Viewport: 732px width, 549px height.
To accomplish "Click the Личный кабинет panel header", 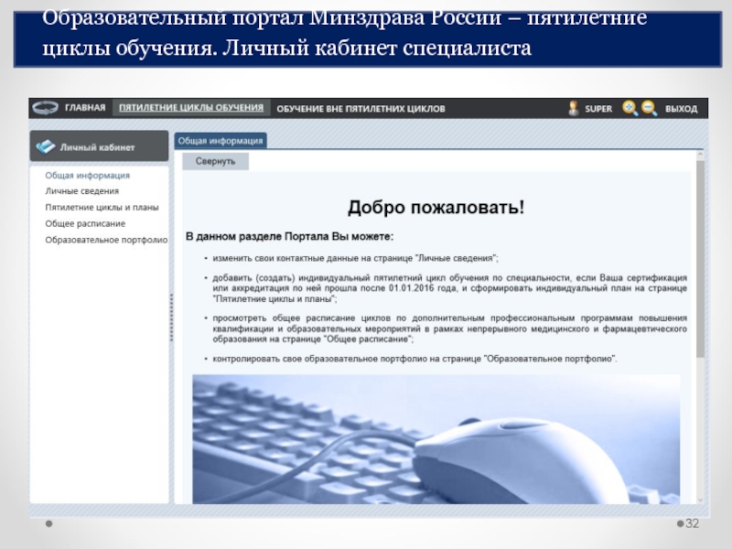I will (x=100, y=146).
